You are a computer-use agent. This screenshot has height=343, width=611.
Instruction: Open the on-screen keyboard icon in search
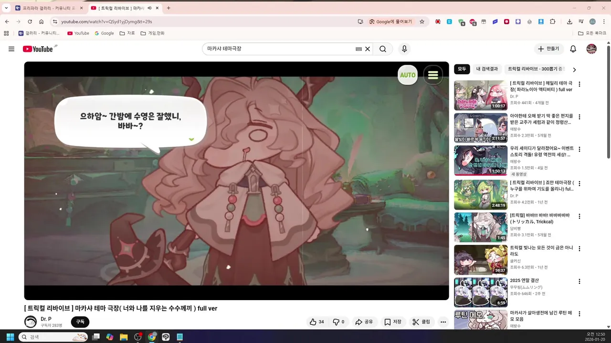point(358,49)
